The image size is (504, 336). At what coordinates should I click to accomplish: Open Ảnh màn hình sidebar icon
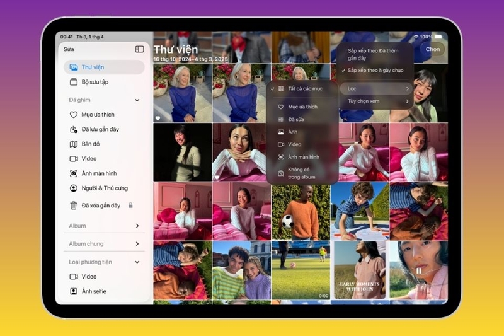tap(74, 173)
